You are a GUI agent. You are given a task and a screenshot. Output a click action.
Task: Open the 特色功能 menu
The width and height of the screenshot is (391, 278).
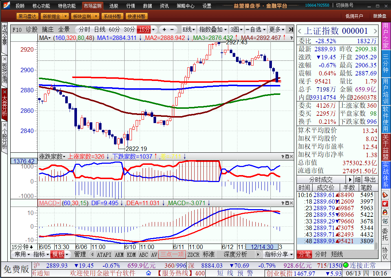coord(67,6)
